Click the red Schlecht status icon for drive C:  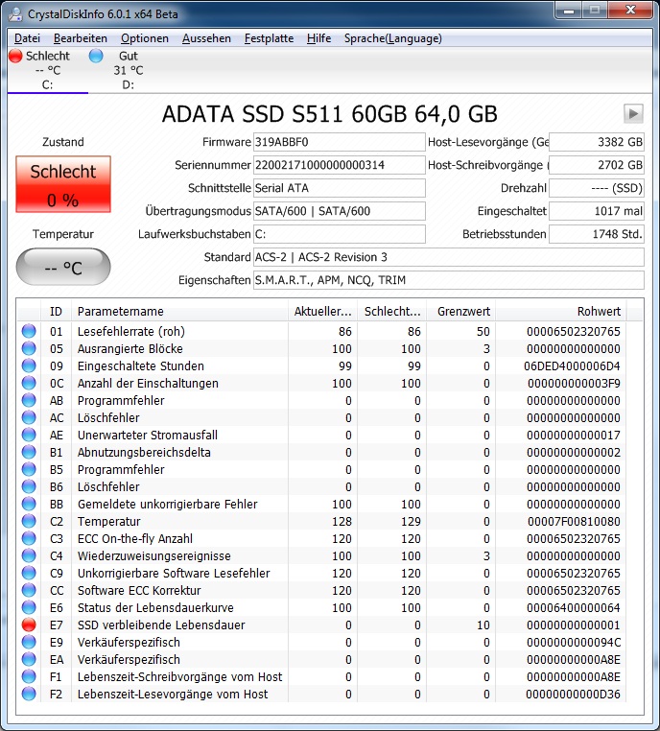click(x=15, y=56)
